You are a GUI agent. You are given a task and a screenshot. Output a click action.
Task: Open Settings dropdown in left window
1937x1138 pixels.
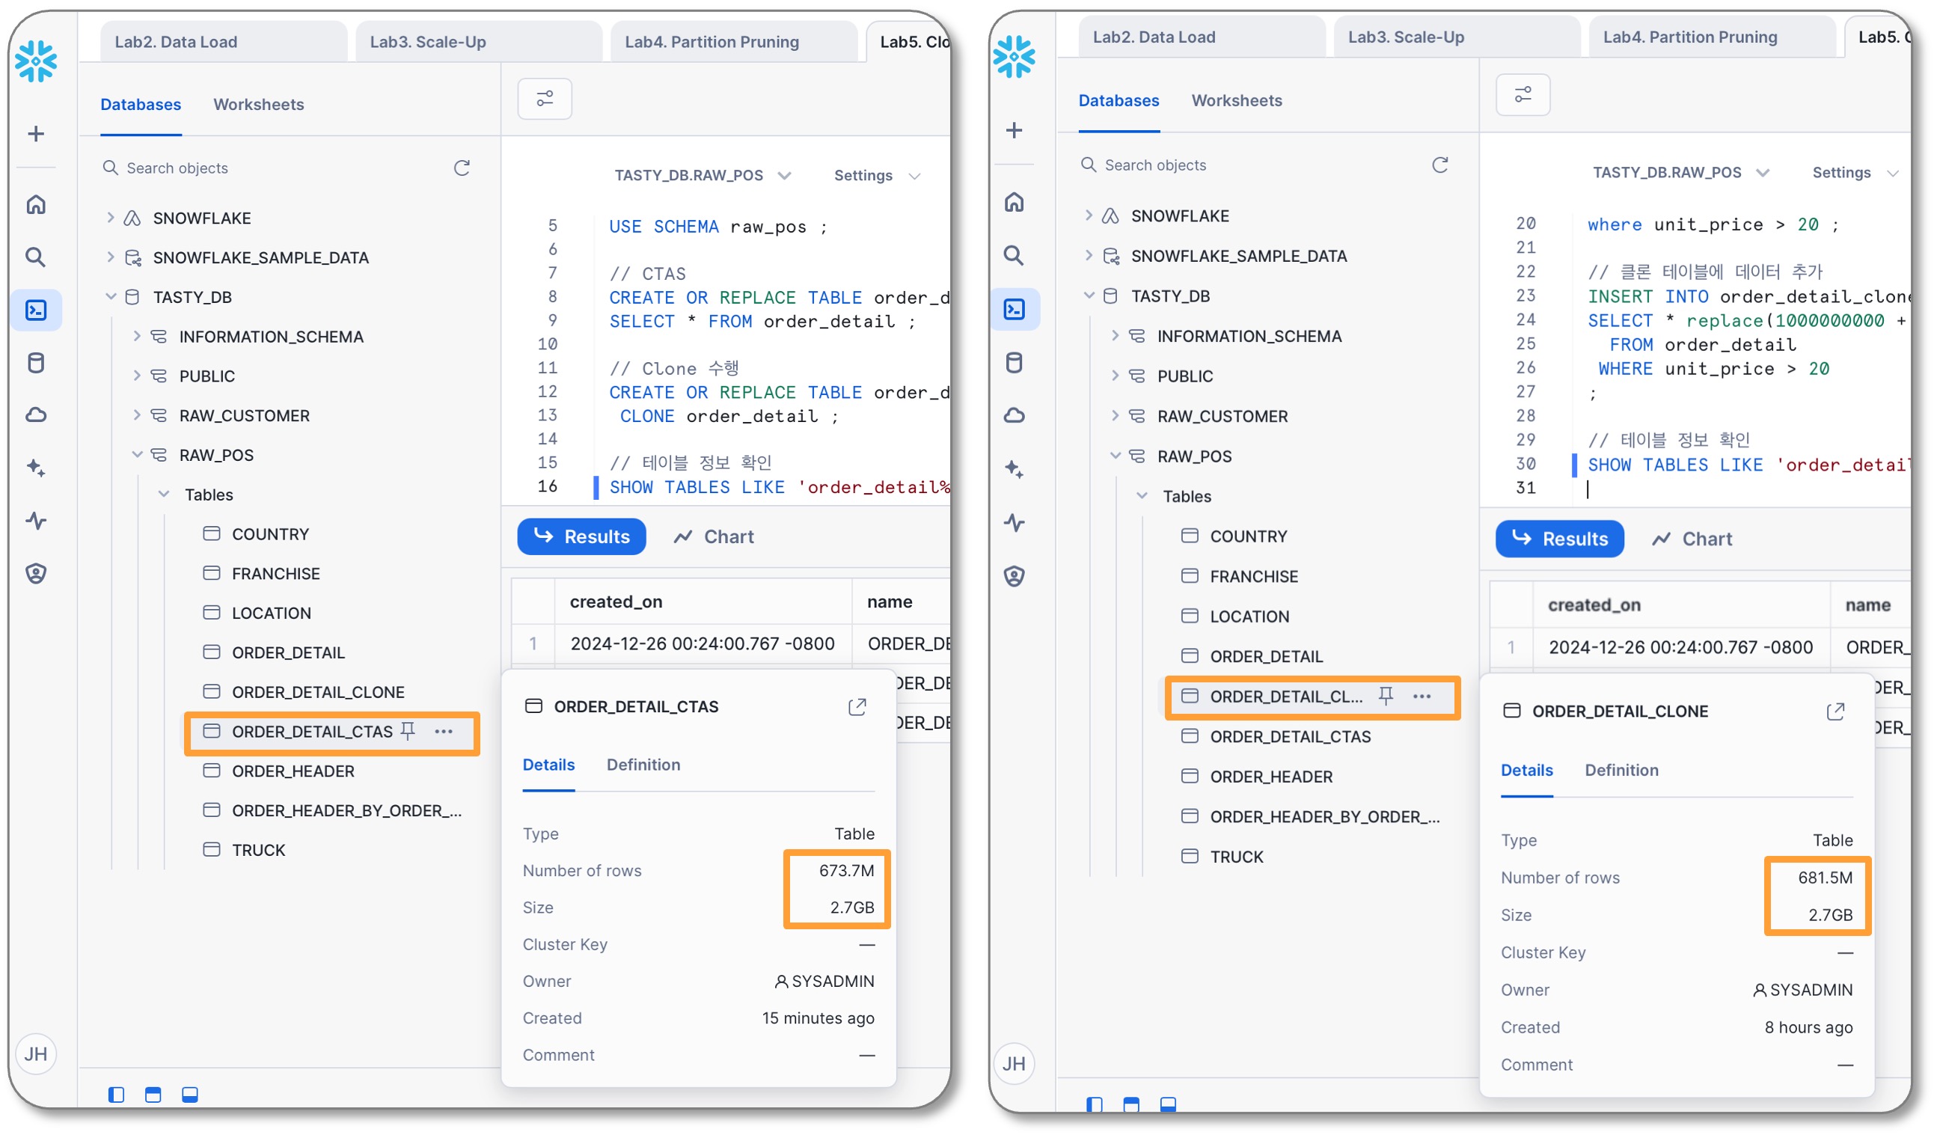[876, 175]
